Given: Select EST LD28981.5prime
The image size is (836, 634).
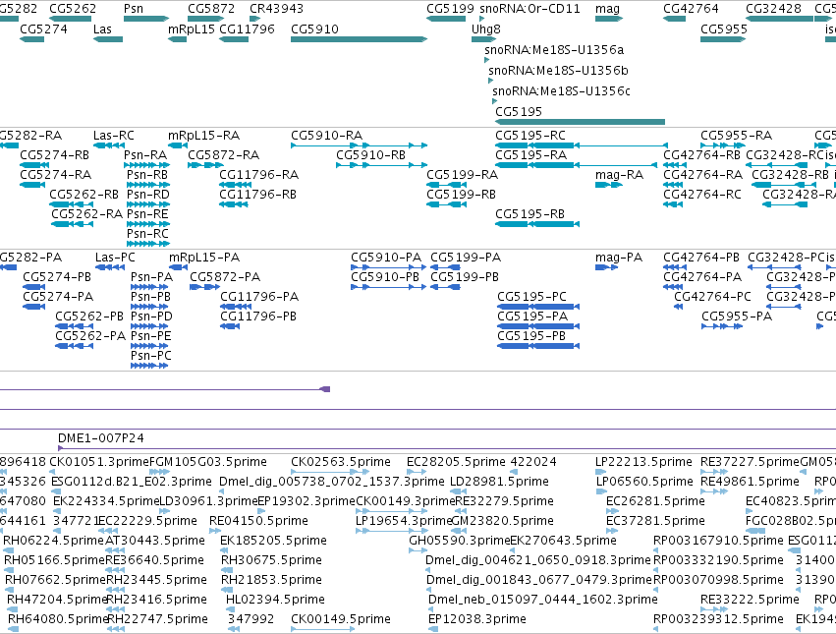Looking at the screenshot, I should 500,482.
